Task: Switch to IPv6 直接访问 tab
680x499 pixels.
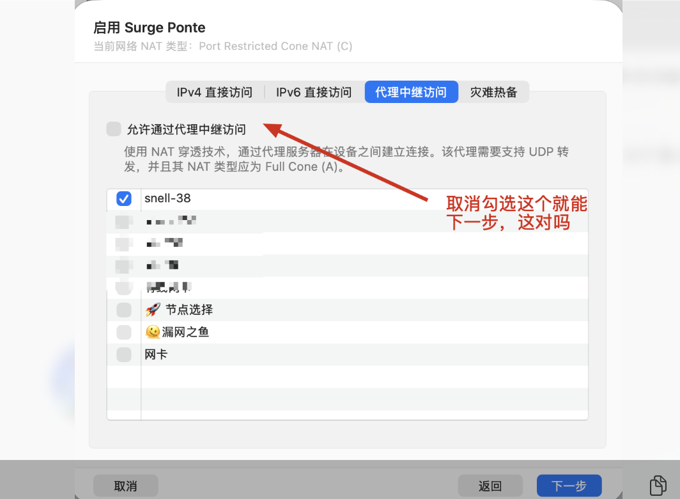Action: click(314, 92)
